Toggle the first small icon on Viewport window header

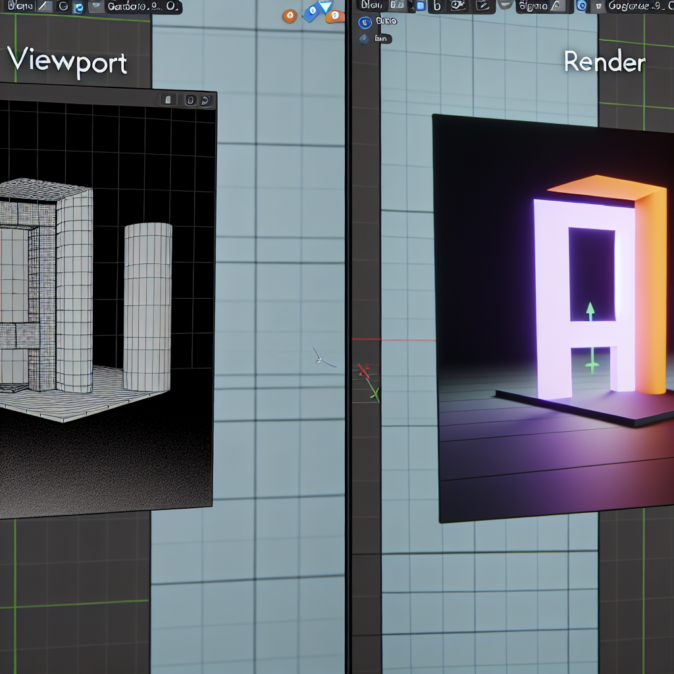(168, 100)
